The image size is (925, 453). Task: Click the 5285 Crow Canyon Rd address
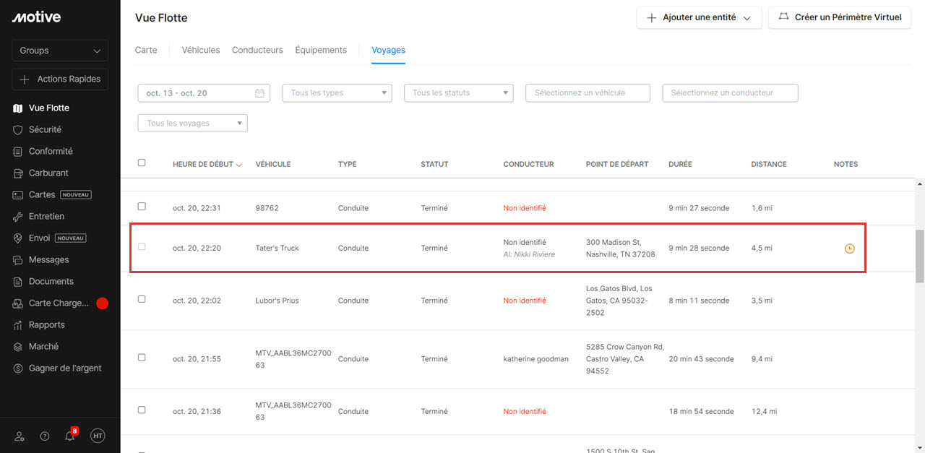pos(625,359)
